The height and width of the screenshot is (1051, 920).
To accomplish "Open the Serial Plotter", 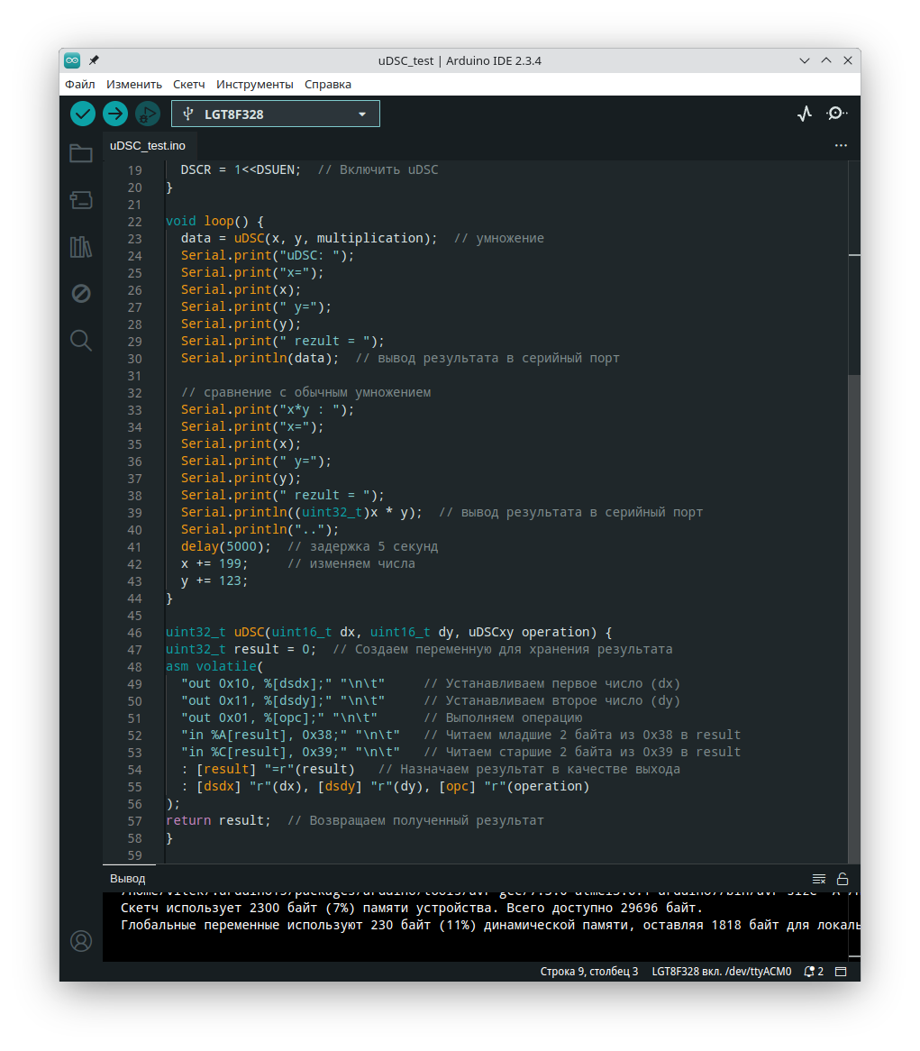I will (x=805, y=114).
